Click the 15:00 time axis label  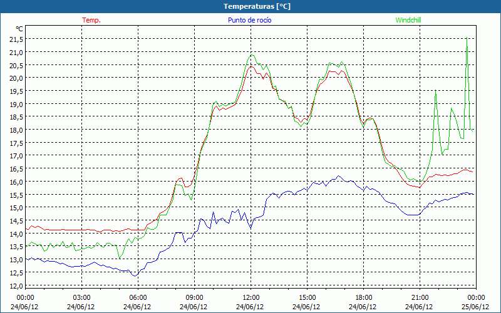click(x=307, y=298)
